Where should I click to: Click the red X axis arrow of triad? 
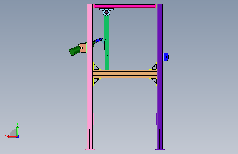coord(12,137)
